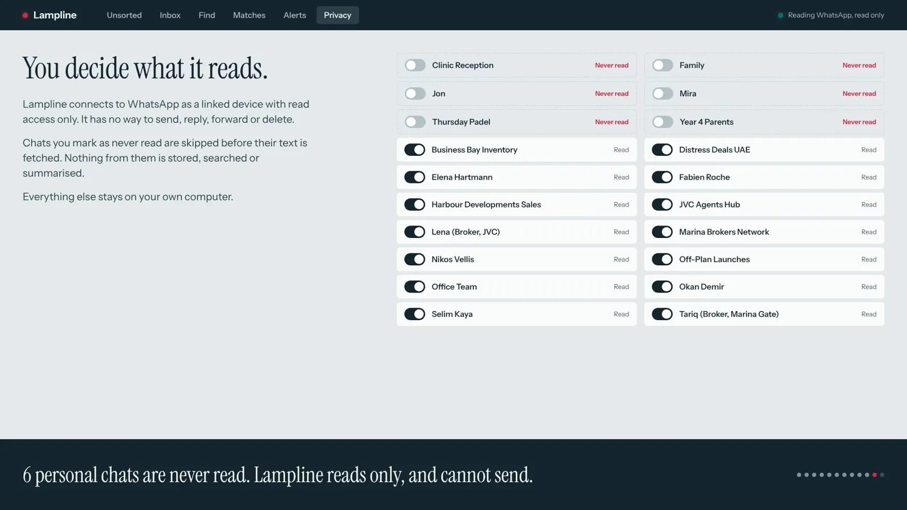Toggle the Mira chat switch

pyautogui.click(x=663, y=93)
